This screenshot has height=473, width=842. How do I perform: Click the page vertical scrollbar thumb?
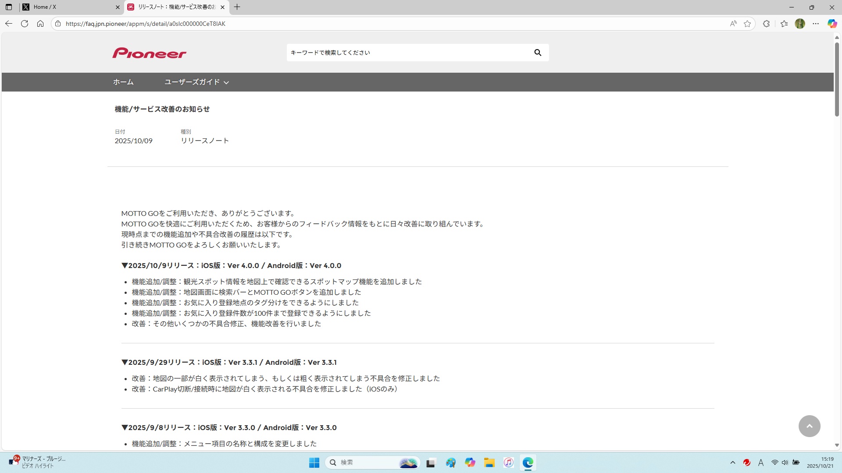[837, 79]
